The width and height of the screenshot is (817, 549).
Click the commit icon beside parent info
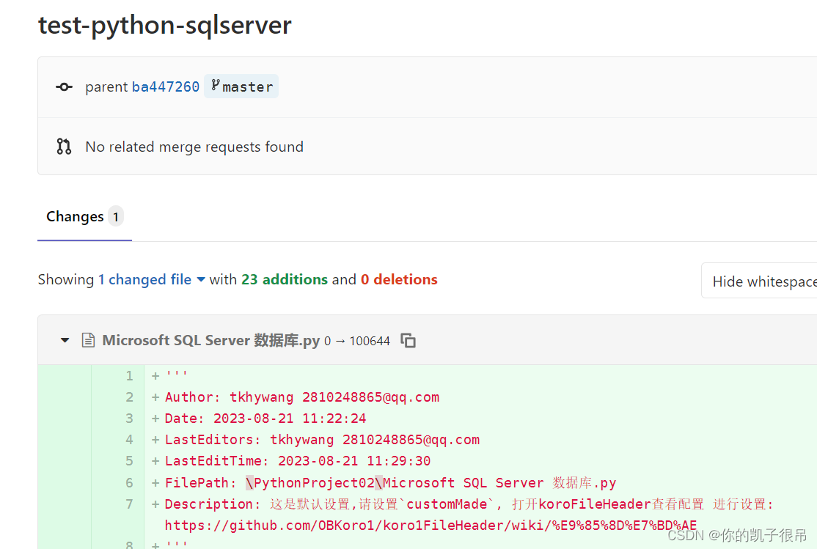pyautogui.click(x=64, y=86)
